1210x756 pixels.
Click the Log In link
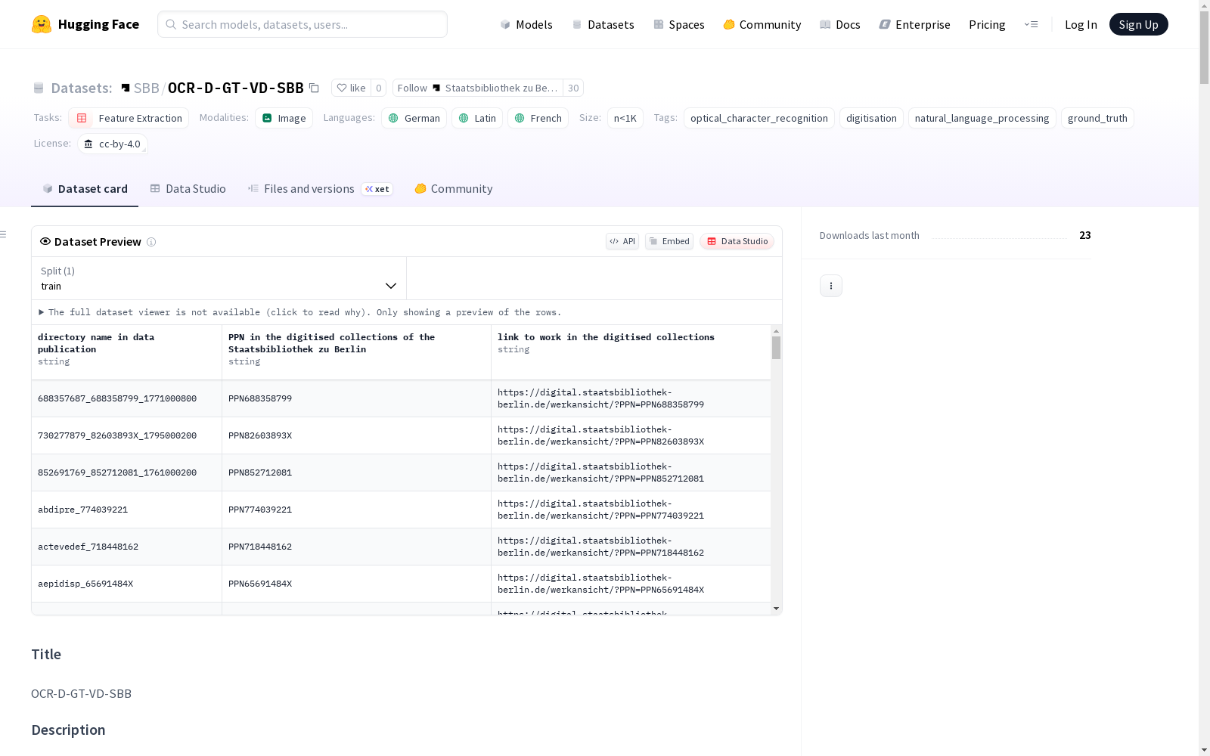click(x=1081, y=25)
